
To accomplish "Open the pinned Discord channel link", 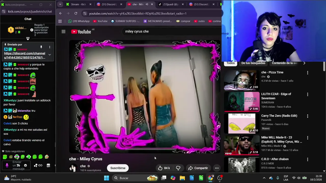I will click(x=25, y=55).
